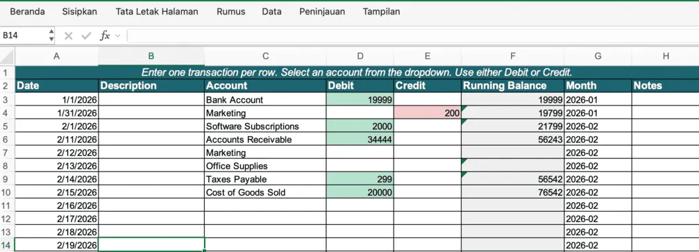Viewport: 699px width, 252px height.
Task: Switch to the Peninjauan tab
Action: (x=322, y=12)
